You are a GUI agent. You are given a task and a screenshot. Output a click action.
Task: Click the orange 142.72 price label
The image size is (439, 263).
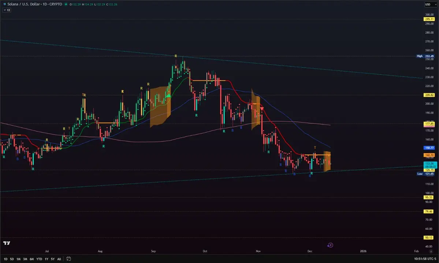429,155
